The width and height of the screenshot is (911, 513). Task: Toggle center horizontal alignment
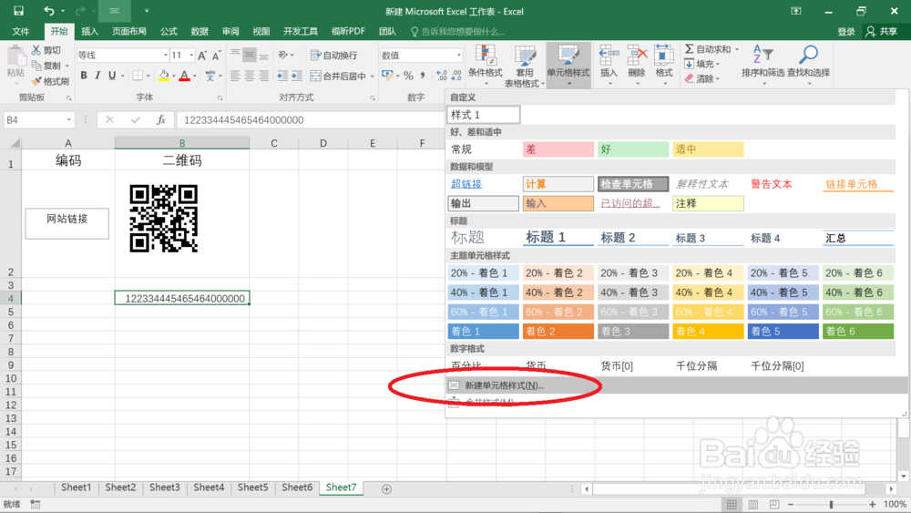[x=250, y=76]
